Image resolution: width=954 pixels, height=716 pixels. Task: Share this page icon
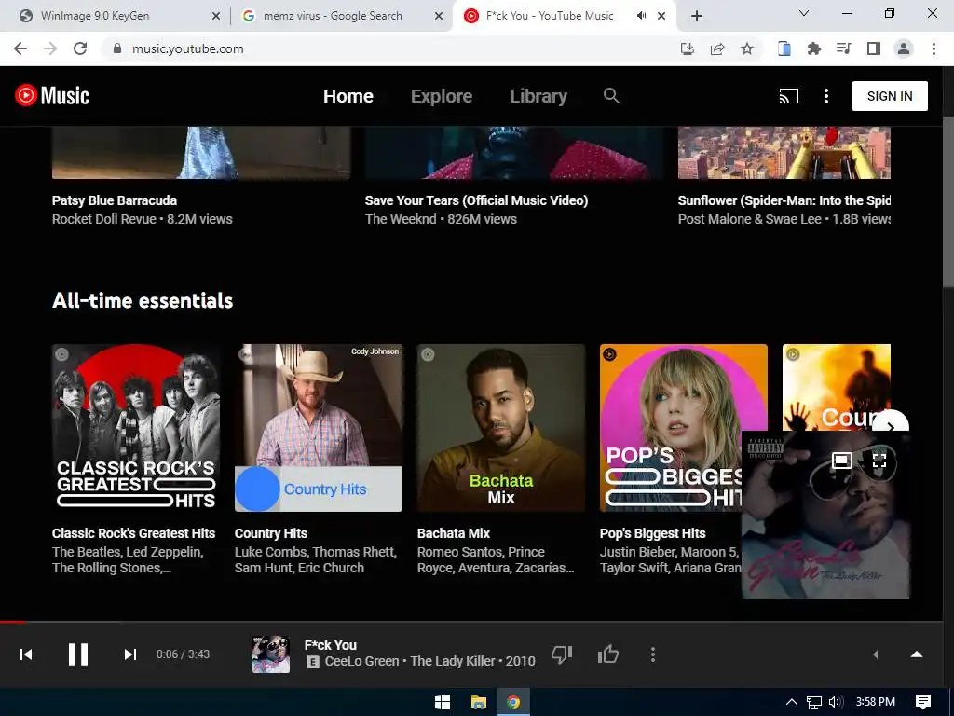click(717, 48)
